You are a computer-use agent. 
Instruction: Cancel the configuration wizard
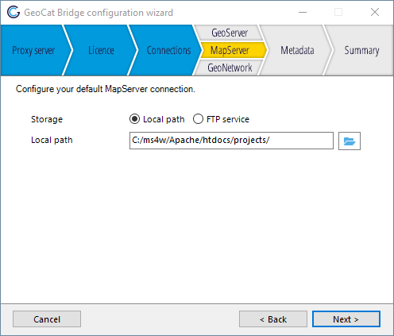coord(47,319)
